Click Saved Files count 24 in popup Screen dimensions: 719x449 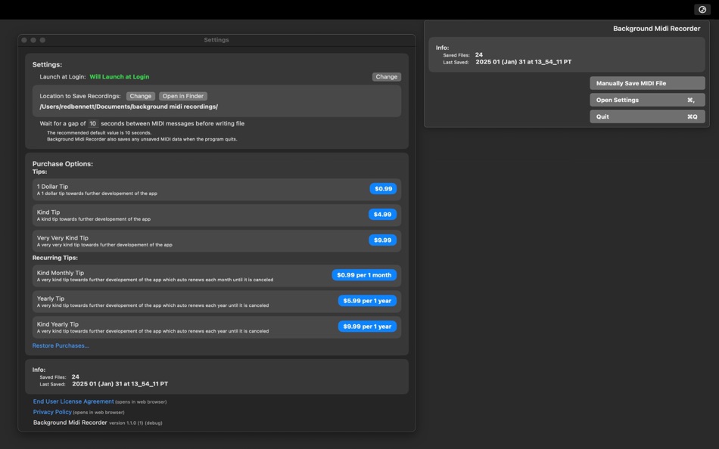pos(479,54)
